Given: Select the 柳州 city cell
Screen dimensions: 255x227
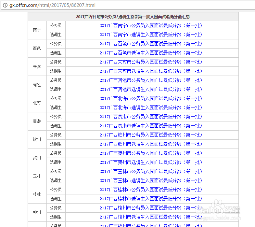Looking at the screenshot, I should 37,213.
